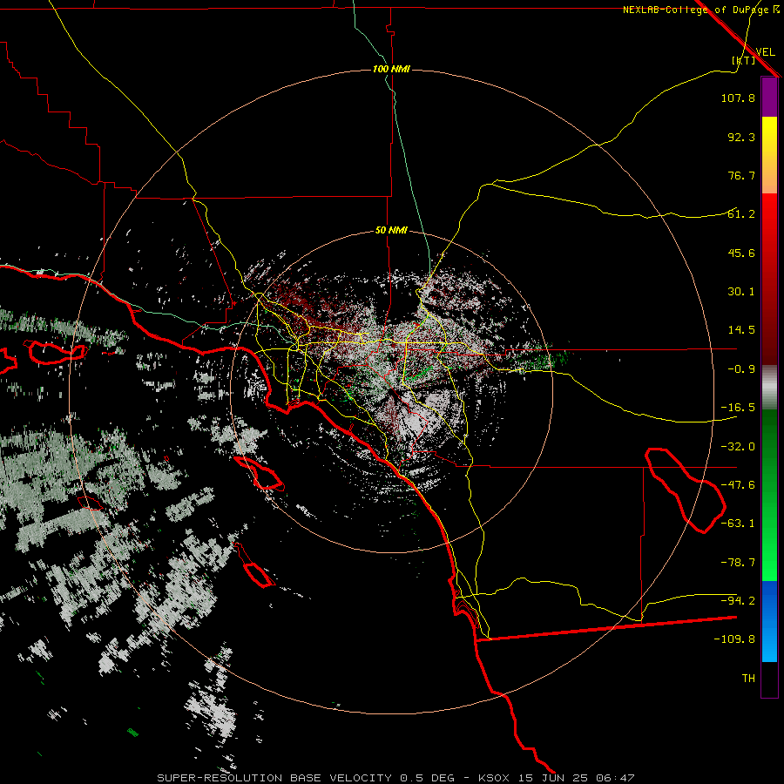Screen dimensions: 784x784
Task: Click the blue segment of the velocity color bar
Action: tap(769, 621)
